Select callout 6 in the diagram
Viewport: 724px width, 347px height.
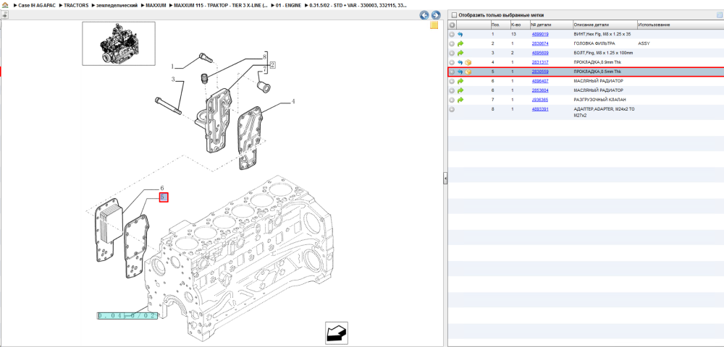coord(162,188)
